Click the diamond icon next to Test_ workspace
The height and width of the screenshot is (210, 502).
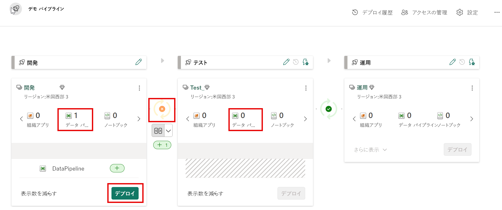[x=207, y=87]
